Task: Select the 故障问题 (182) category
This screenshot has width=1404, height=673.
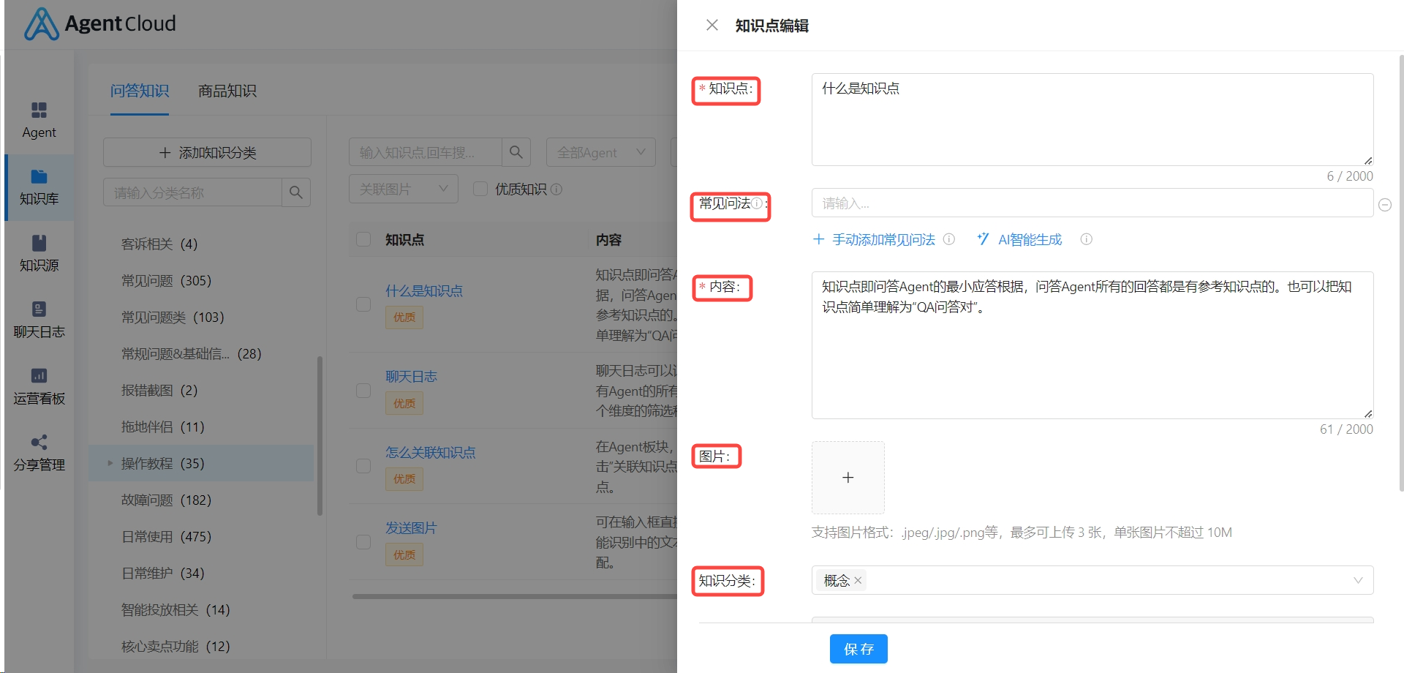Action: pos(166,500)
